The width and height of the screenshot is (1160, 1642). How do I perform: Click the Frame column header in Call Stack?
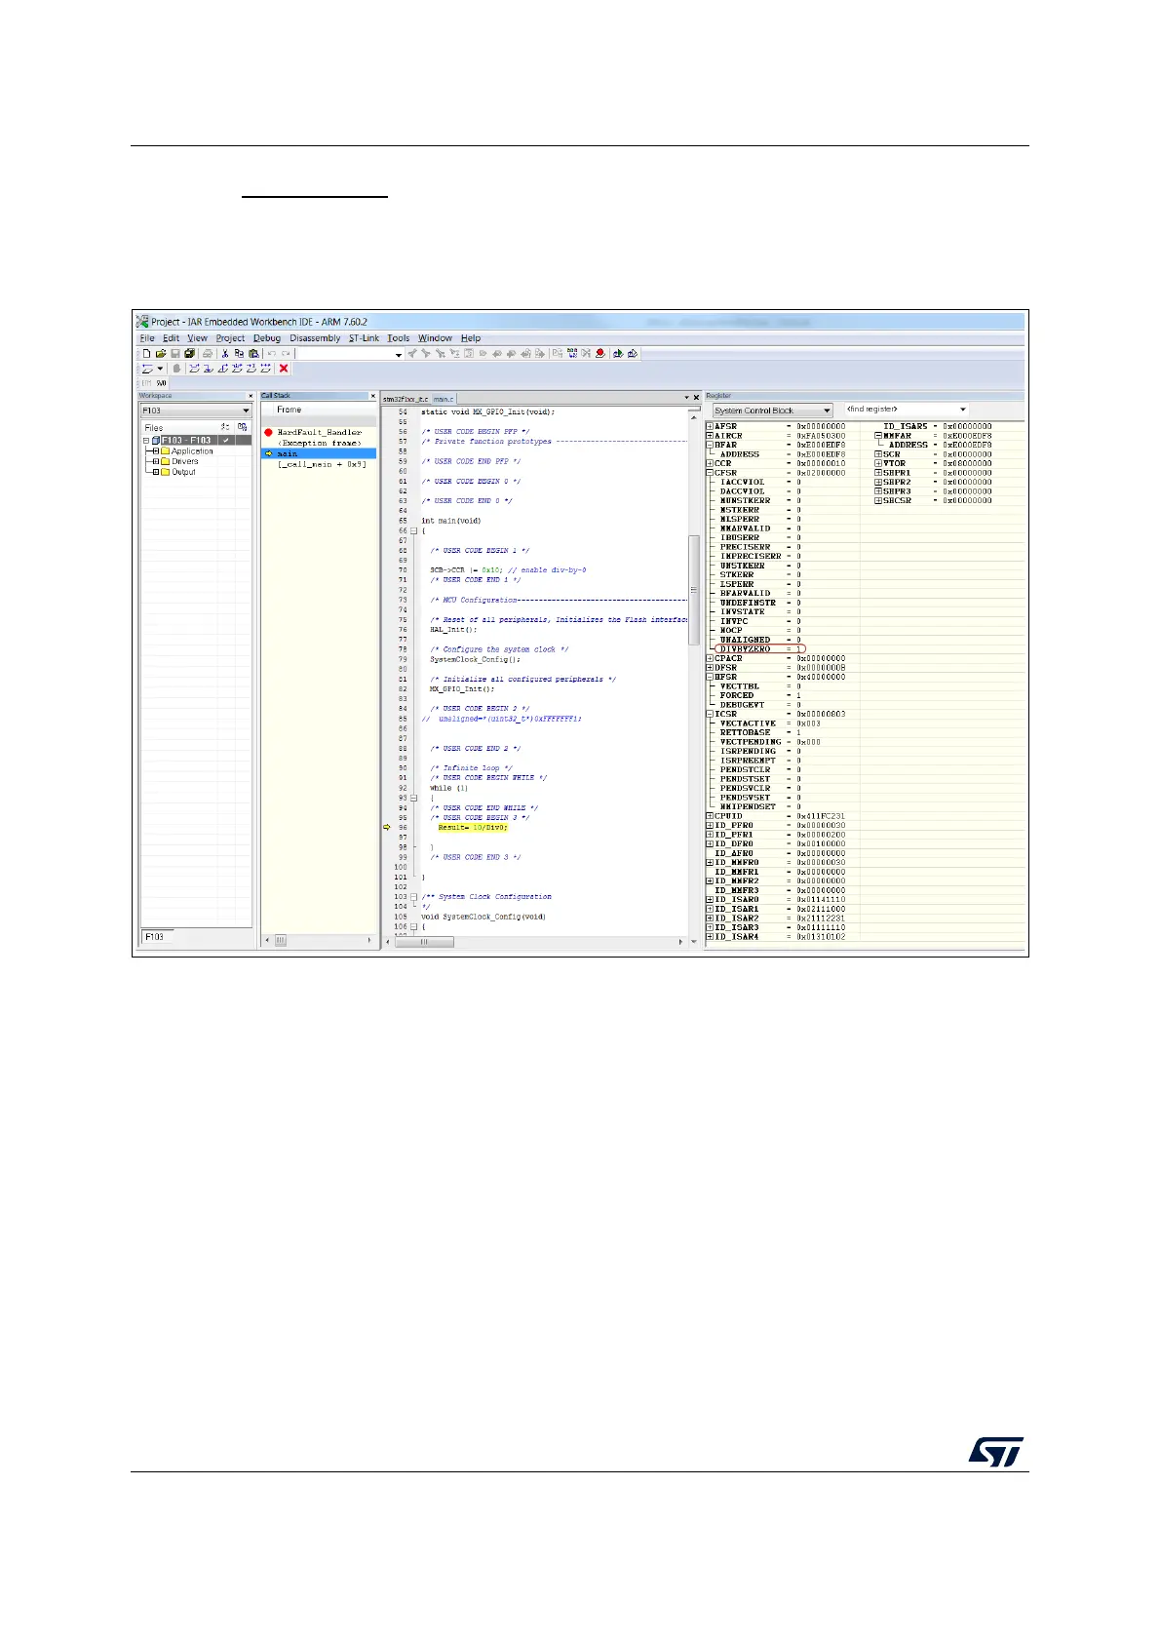[x=290, y=410]
